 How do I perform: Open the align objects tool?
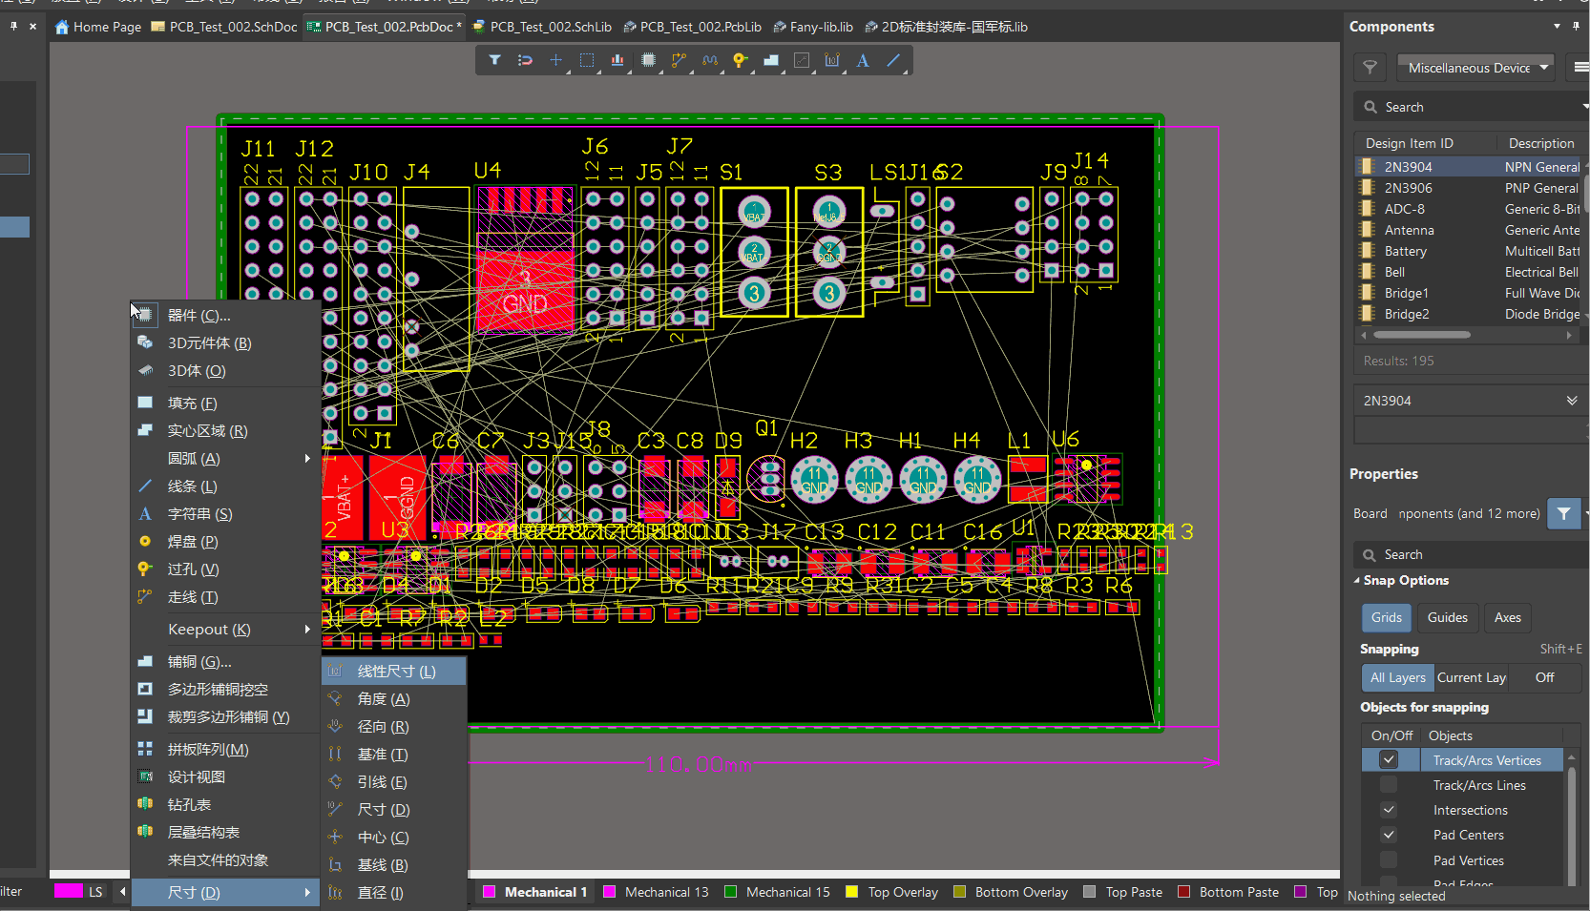[x=617, y=60]
